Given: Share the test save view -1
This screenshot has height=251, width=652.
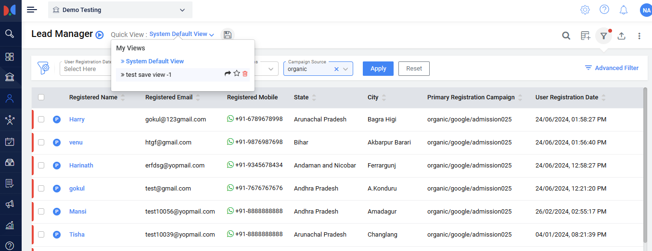Looking at the screenshot, I should (x=228, y=73).
